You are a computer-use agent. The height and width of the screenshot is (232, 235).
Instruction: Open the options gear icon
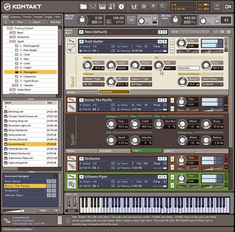tap(144, 6)
